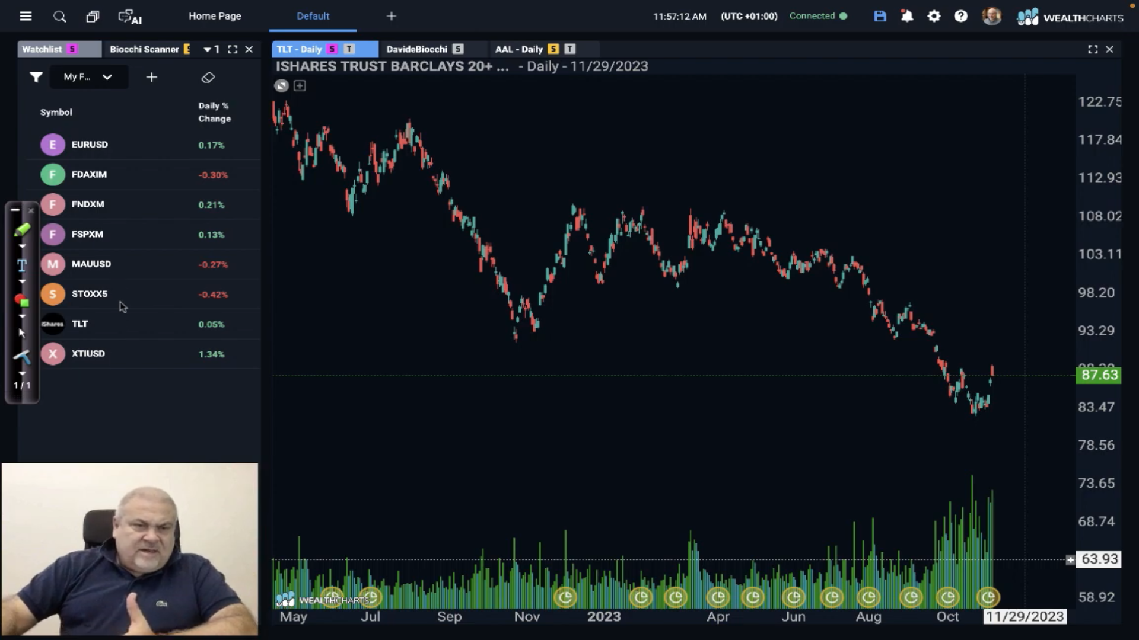Open the symbol search magnifier

click(60, 17)
